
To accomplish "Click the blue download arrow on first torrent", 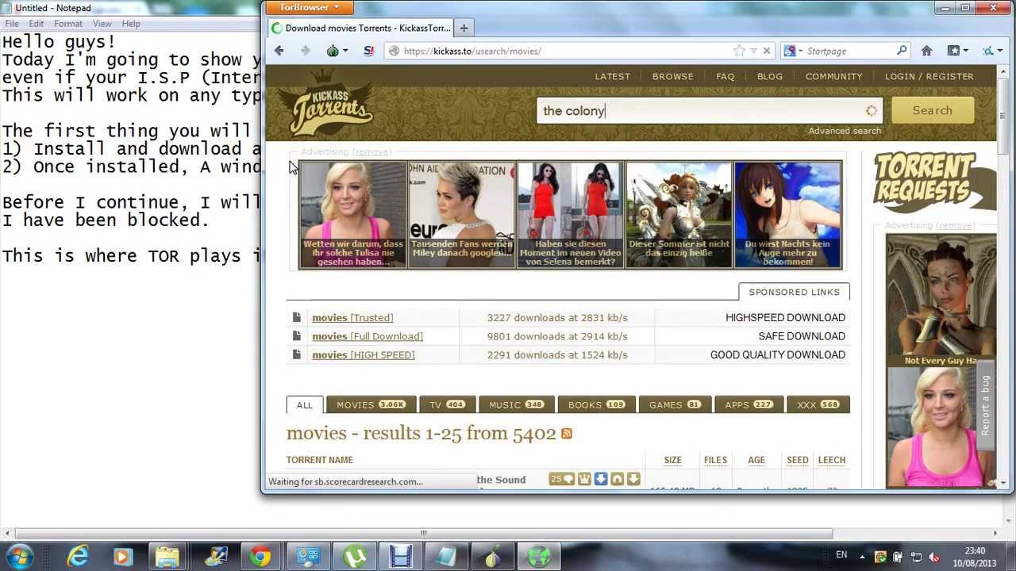I will (601, 479).
